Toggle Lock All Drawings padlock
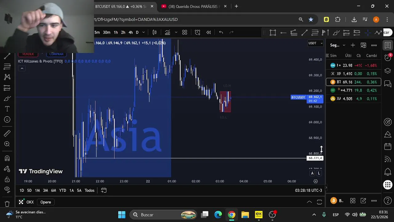Viewport: 394px width, 222px height. point(7,179)
